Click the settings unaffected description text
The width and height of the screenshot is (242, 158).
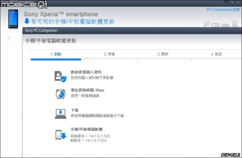92,78
